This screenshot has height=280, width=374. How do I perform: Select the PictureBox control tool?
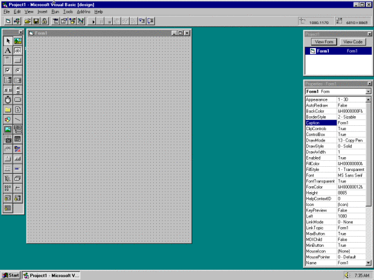point(17,41)
